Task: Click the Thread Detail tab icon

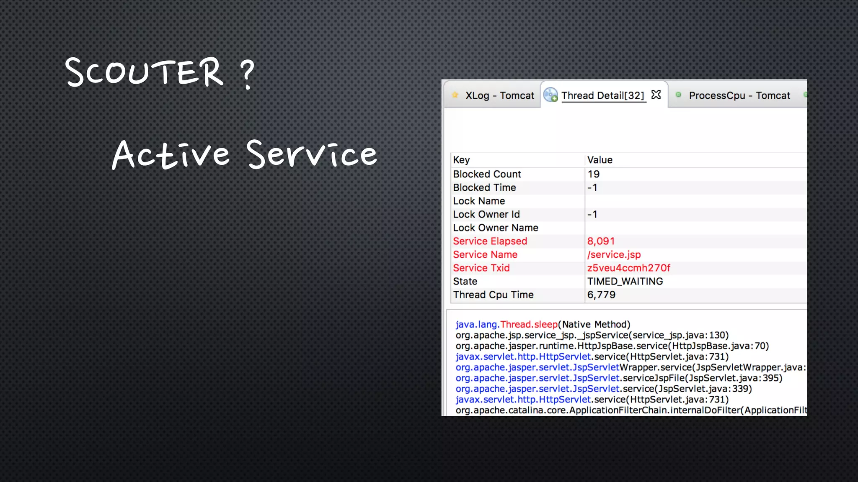Action: pyautogui.click(x=550, y=95)
